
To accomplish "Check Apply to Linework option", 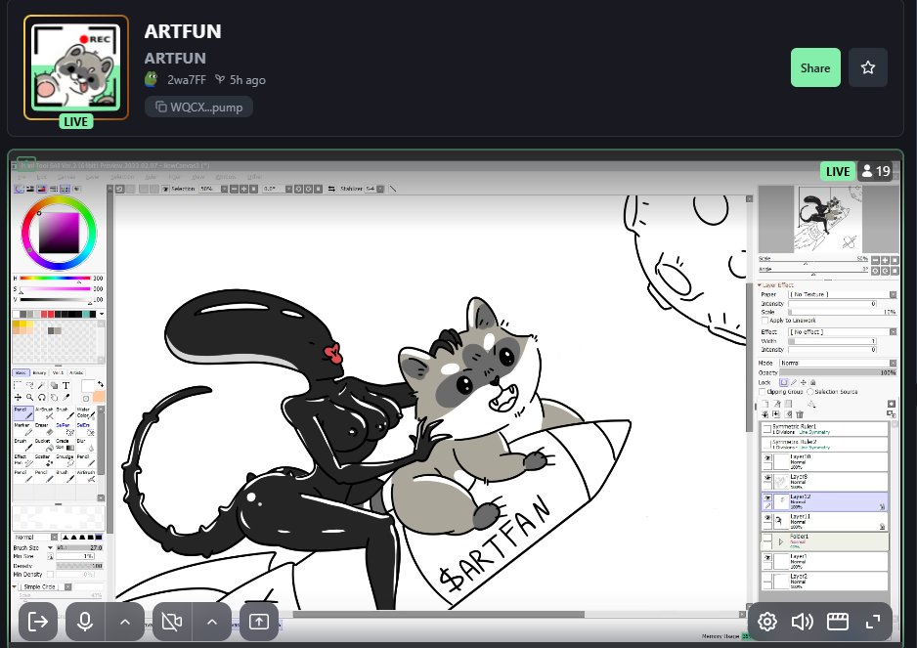I will click(x=764, y=321).
